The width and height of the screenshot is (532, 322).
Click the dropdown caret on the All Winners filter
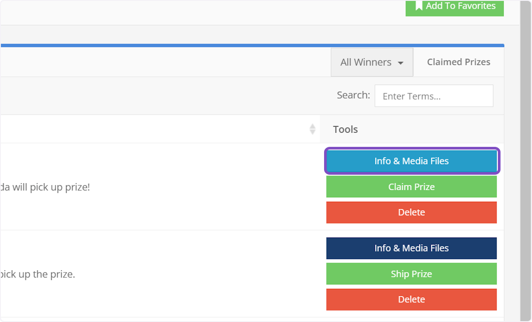(x=400, y=62)
